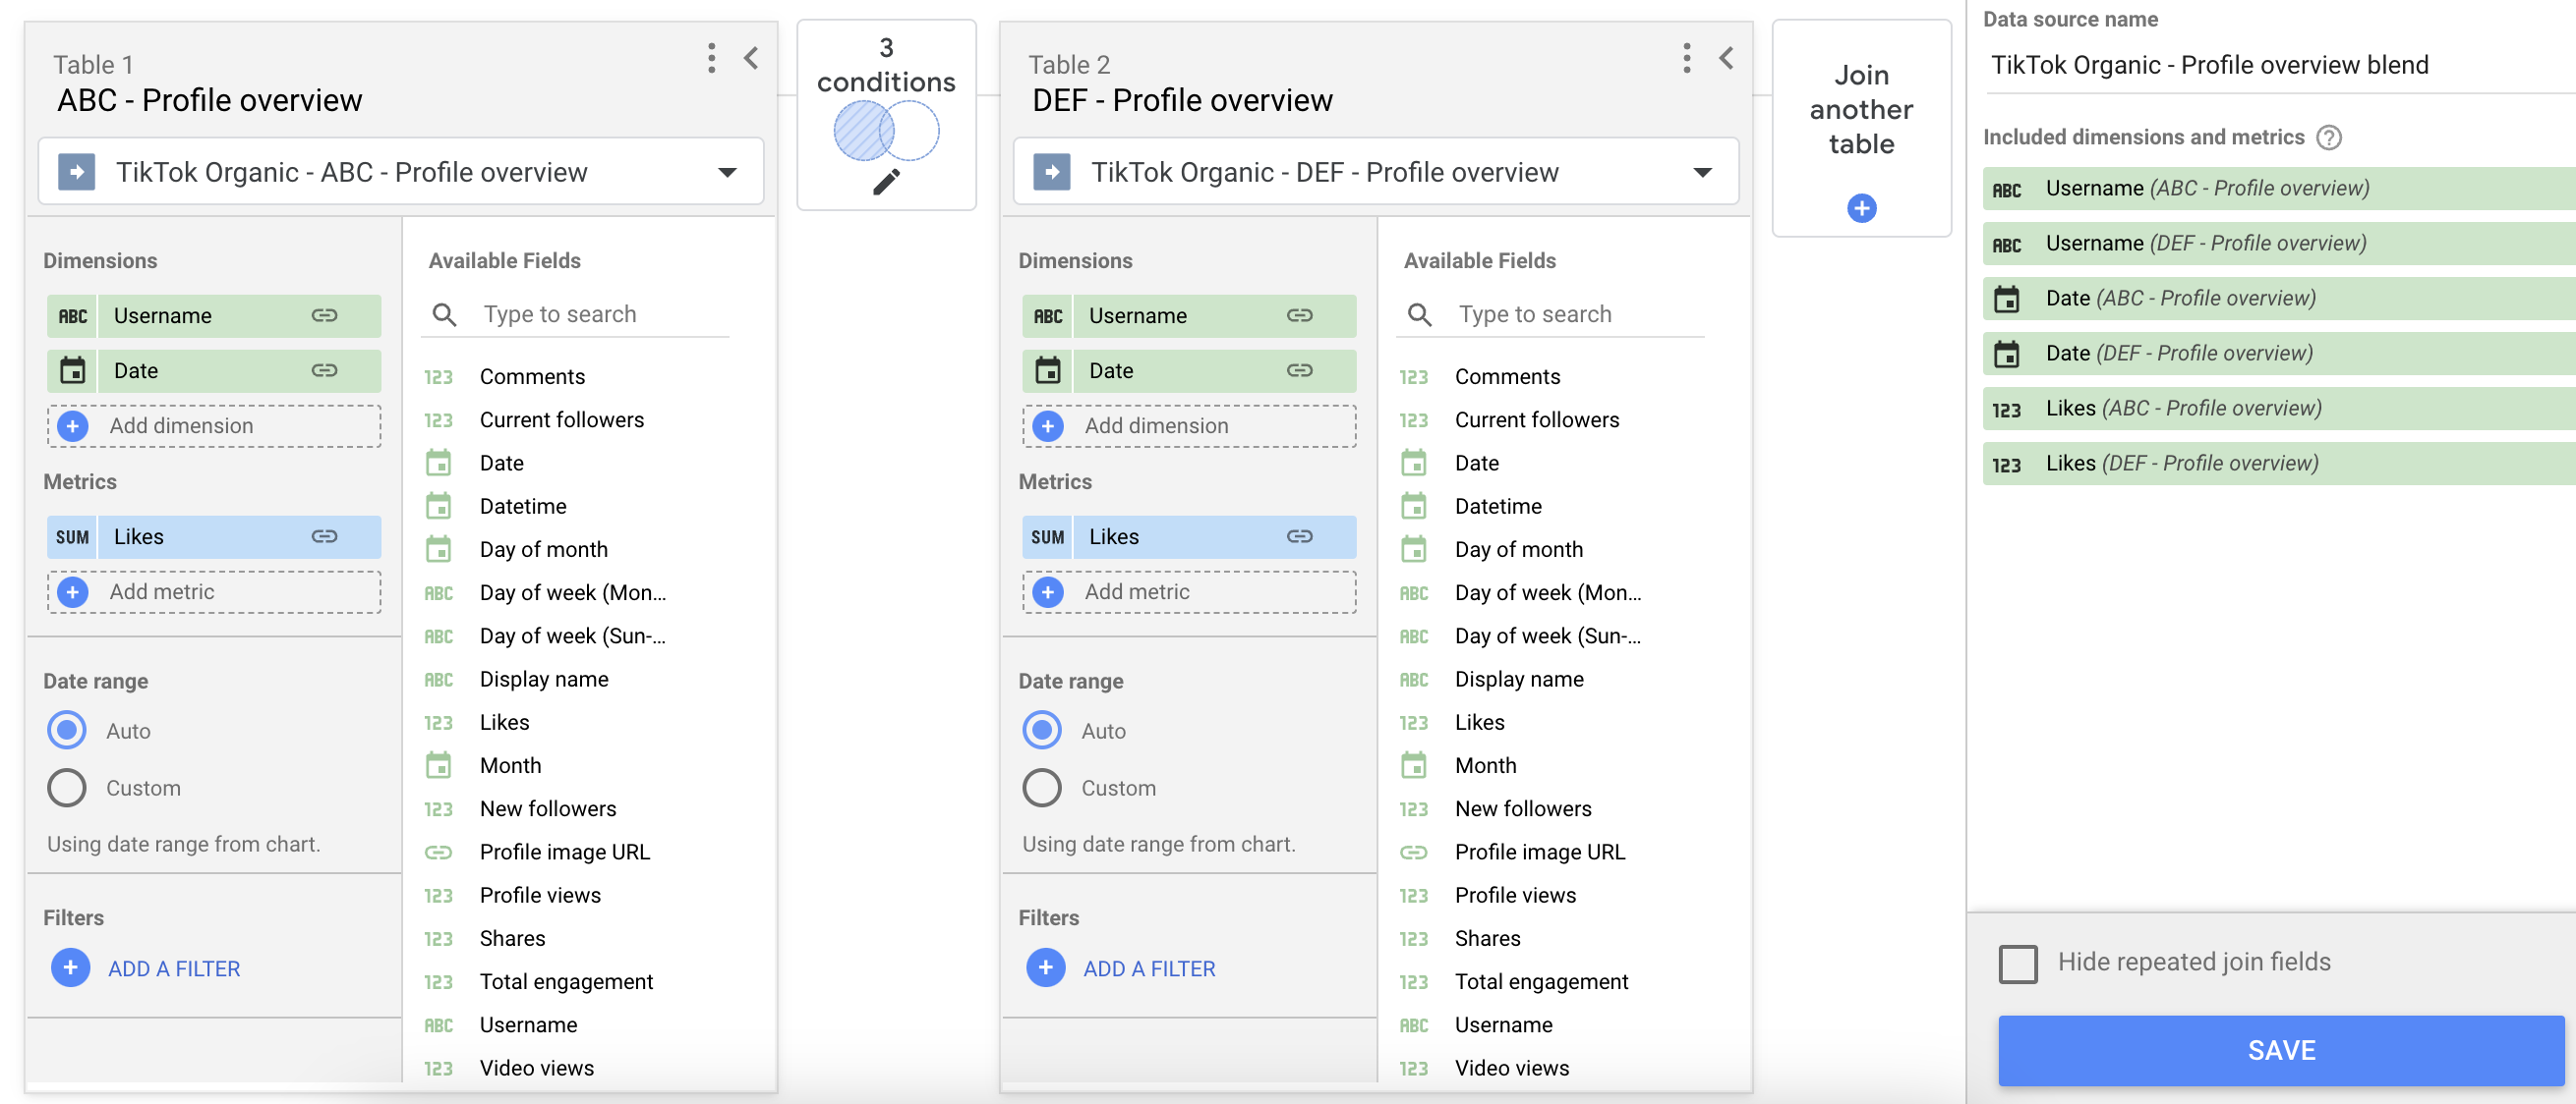Select Custom date range in Table 1
Image resolution: width=2576 pixels, height=1104 pixels.
click(x=67, y=788)
